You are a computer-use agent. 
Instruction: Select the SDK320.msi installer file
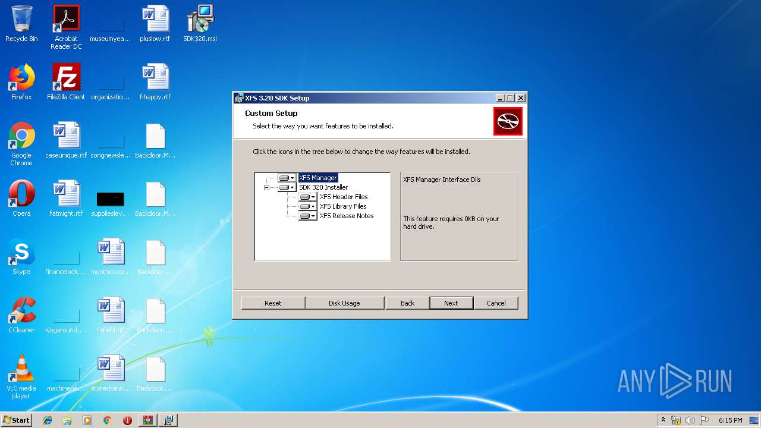point(200,24)
